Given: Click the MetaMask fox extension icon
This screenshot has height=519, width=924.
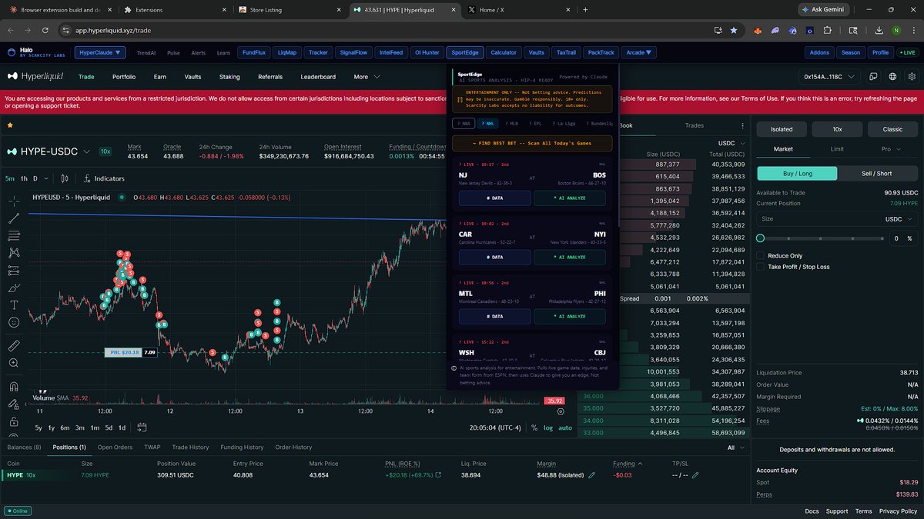Looking at the screenshot, I should (x=758, y=30).
